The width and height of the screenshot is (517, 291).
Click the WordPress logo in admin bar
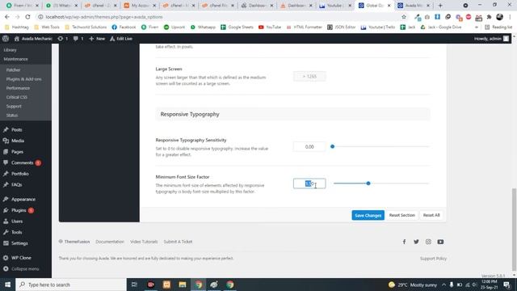point(6,39)
